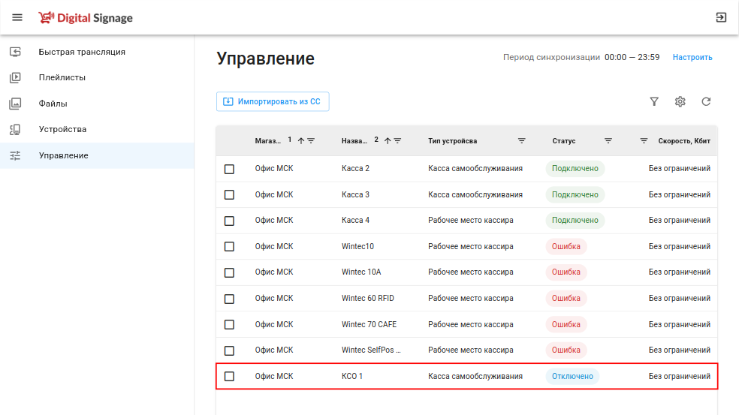The width and height of the screenshot is (739, 415).
Task: Sort by device name column arrow
Action: [388, 140]
